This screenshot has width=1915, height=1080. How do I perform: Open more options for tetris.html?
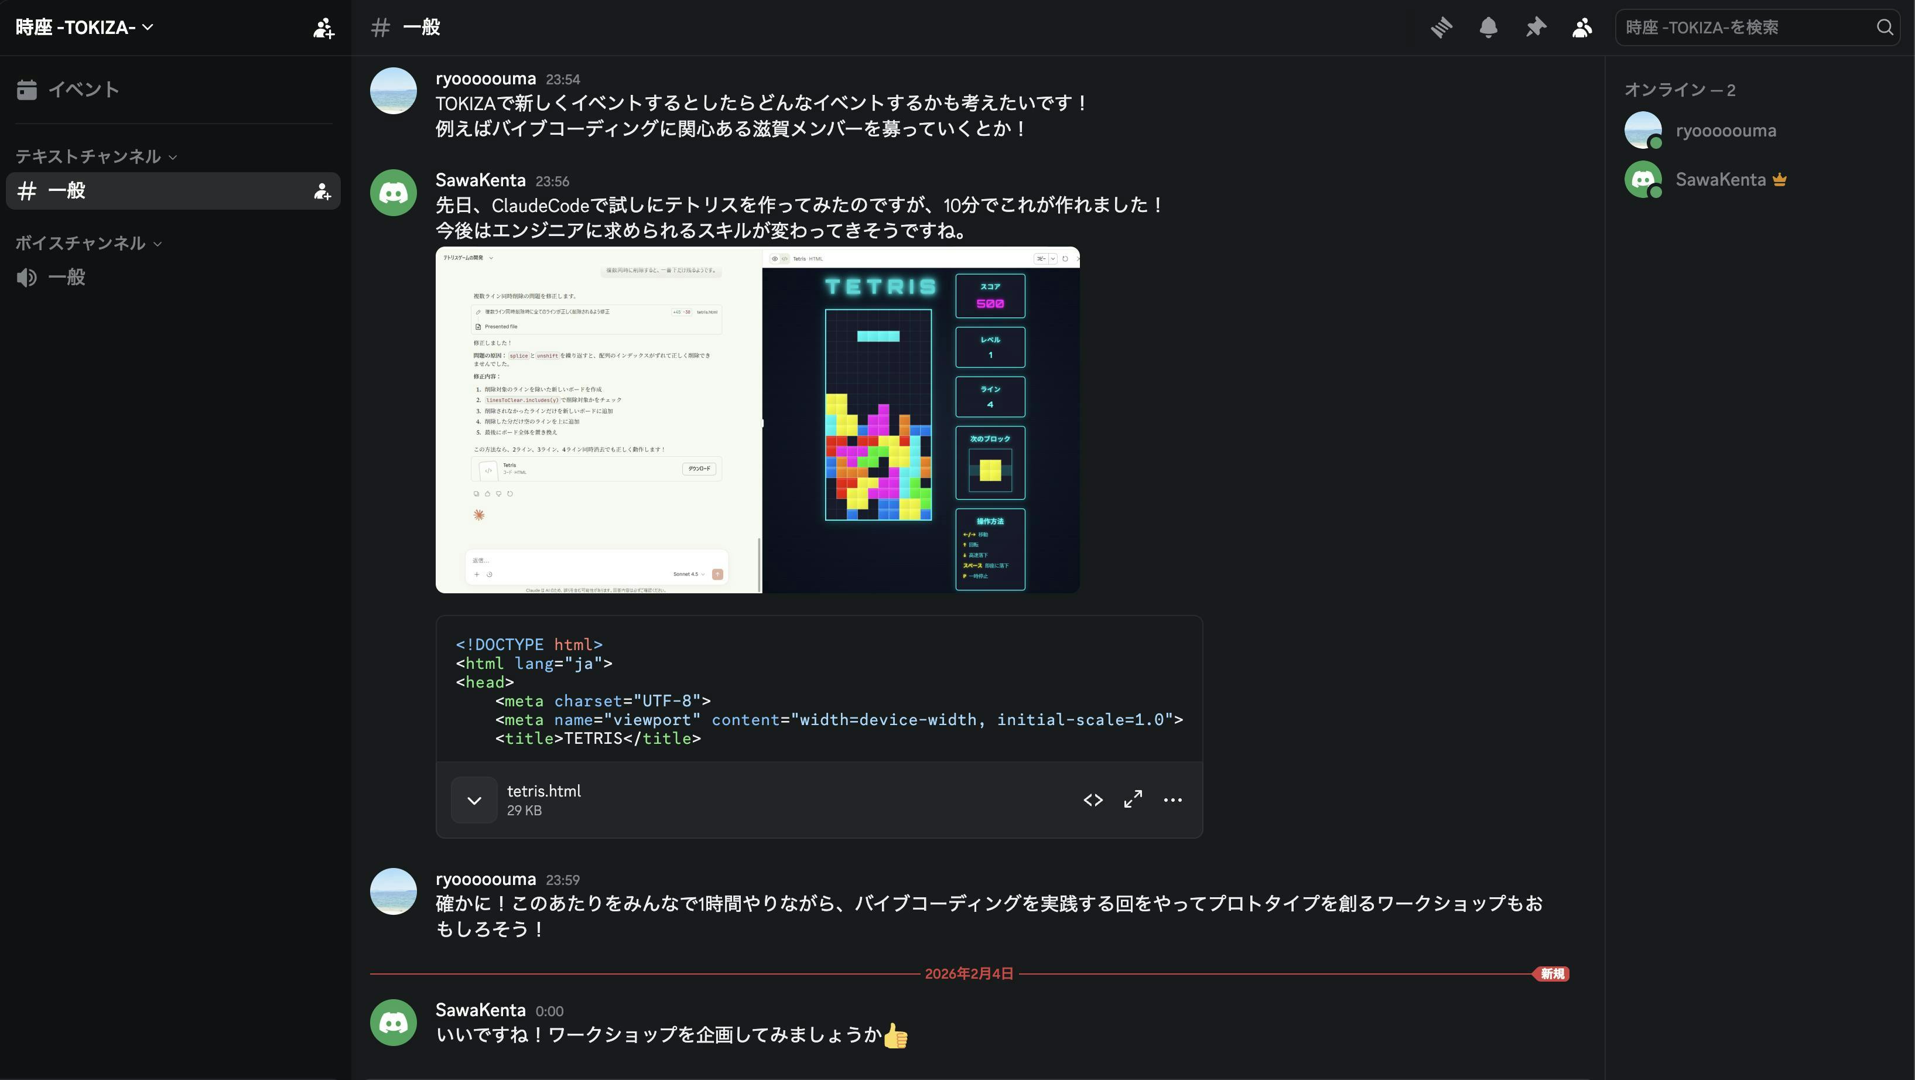(x=1172, y=800)
